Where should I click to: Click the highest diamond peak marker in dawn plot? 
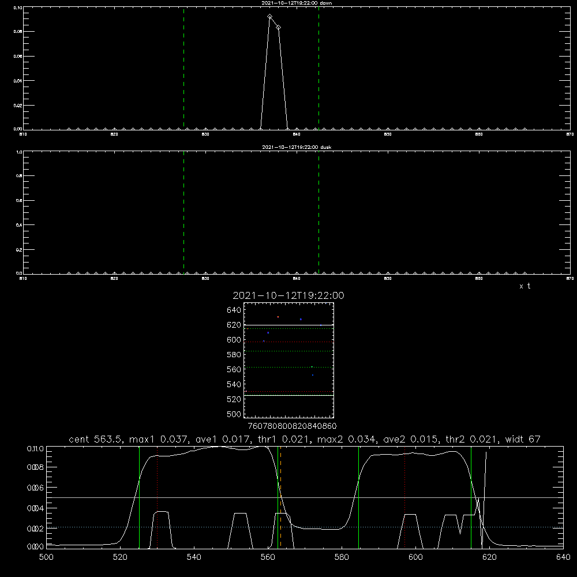(269, 17)
